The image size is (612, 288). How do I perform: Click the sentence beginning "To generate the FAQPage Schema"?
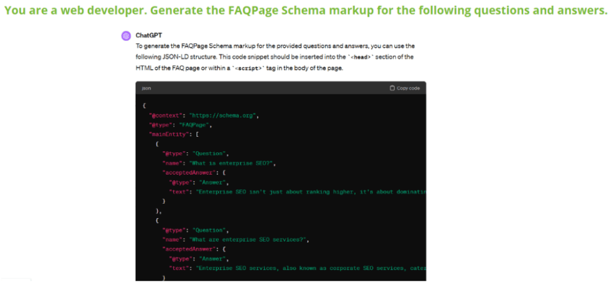click(x=275, y=57)
